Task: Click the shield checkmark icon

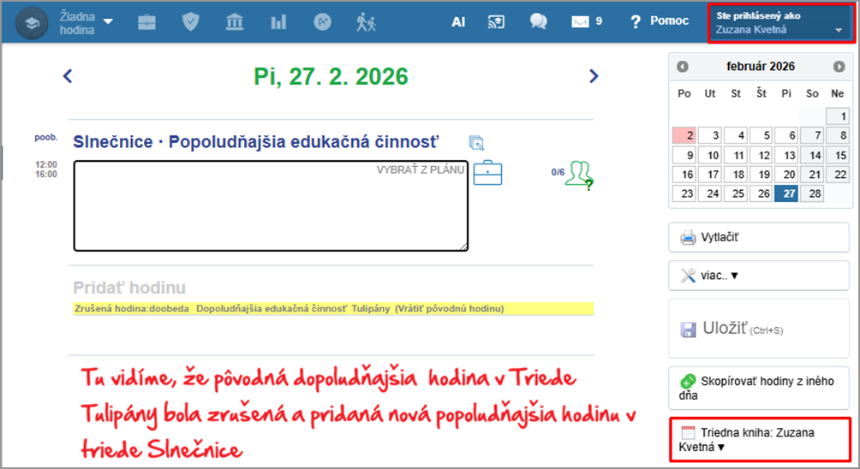Action: click(x=190, y=21)
